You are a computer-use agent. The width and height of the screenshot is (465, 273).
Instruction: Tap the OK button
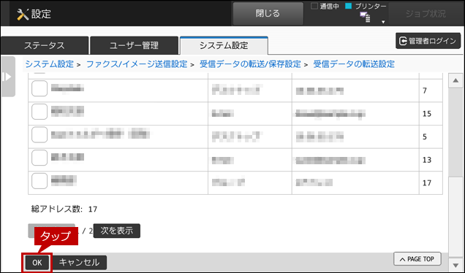click(x=37, y=263)
